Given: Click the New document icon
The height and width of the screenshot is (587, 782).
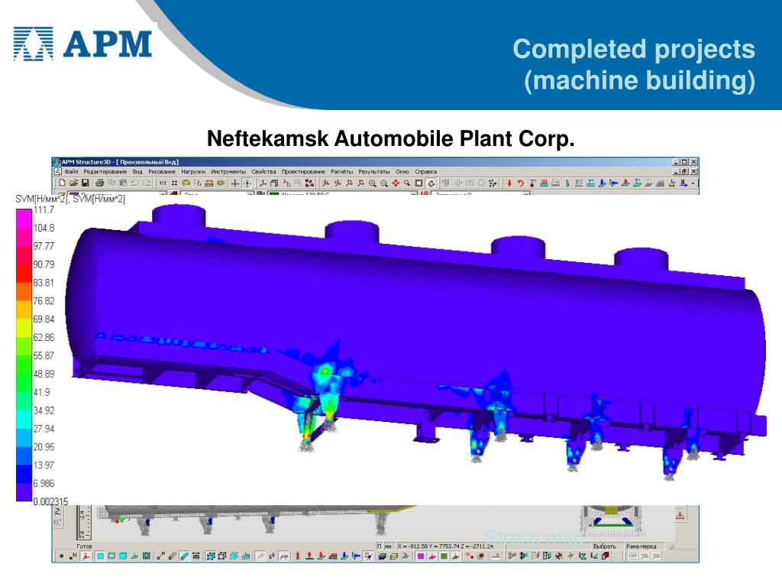Looking at the screenshot, I should pyautogui.click(x=63, y=183).
